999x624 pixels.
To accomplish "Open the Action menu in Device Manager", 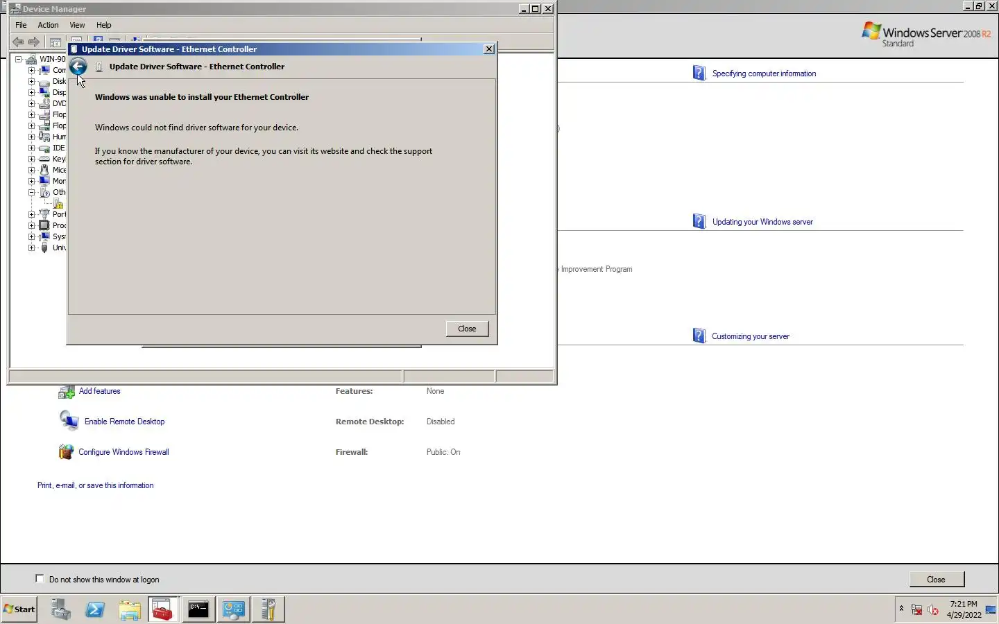I will 48,25.
